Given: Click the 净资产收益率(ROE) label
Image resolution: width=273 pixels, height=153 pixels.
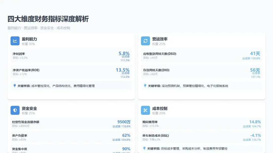Looking at the screenshot, I should [26, 70].
